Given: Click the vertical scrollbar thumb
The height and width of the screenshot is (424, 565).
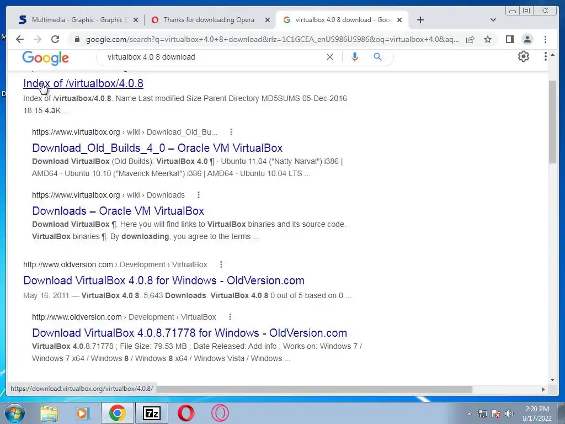Looking at the screenshot, I should [x=552, y=121].
